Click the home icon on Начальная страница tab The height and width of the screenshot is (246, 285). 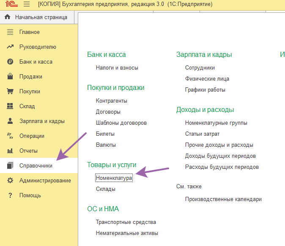[7, 17]
